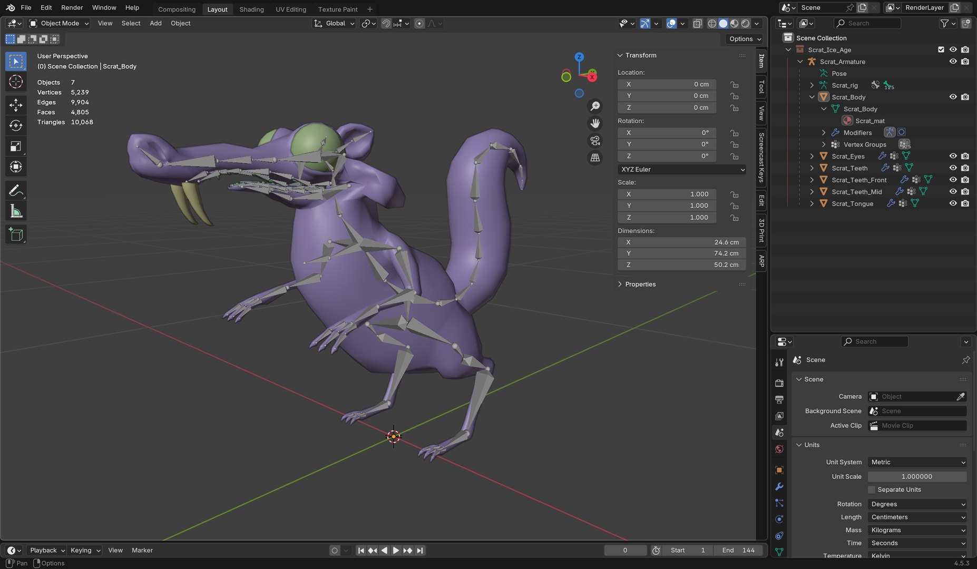Pin the Scene properties panel
This screenshot has height=569, width=977.
click(x=965, y=360)
